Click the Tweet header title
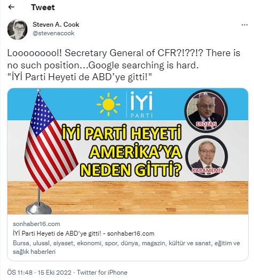Image resolution: width=254 pixels, height=280 pixels. (43, 7)
